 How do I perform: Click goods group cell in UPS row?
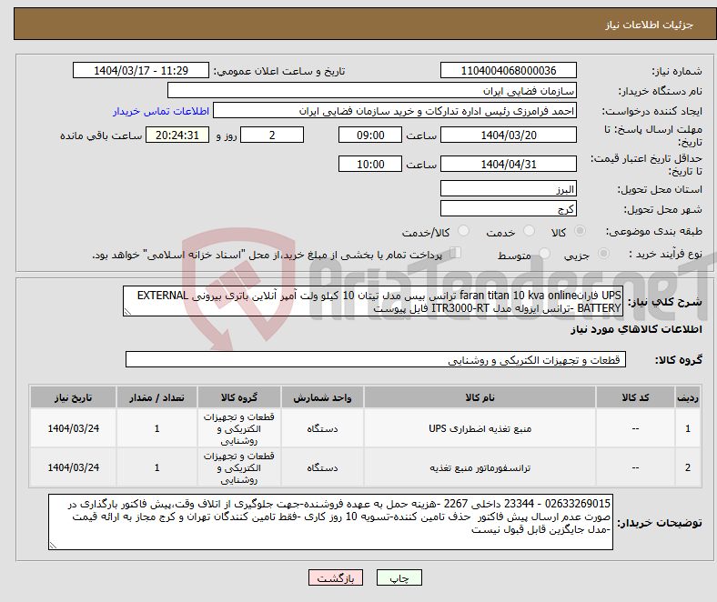[x=239, y=428]
